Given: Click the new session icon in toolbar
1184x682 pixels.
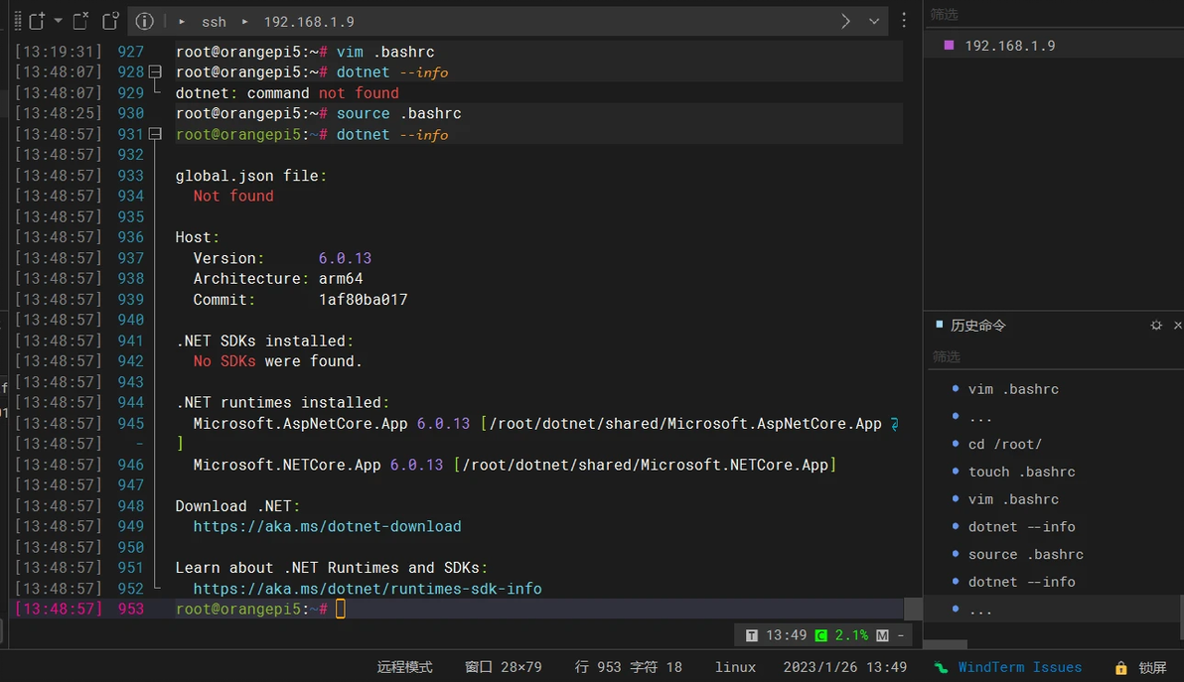Looking at the screenshot, I should click(x=37, y=21).
